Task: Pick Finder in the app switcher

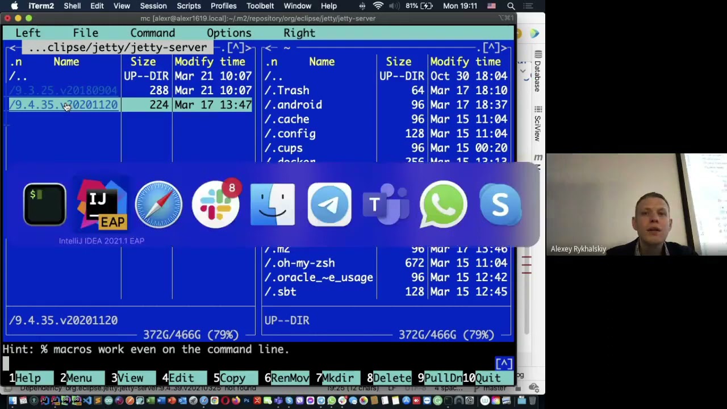Action: click(273, 204)
